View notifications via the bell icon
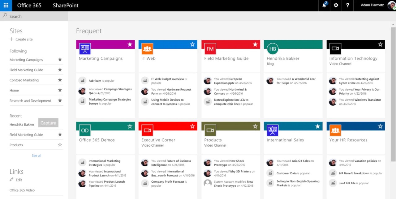 coord(324,6)
